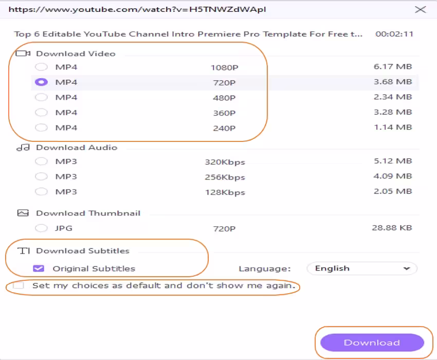Select MP4 240P video quality

(41, 128)
